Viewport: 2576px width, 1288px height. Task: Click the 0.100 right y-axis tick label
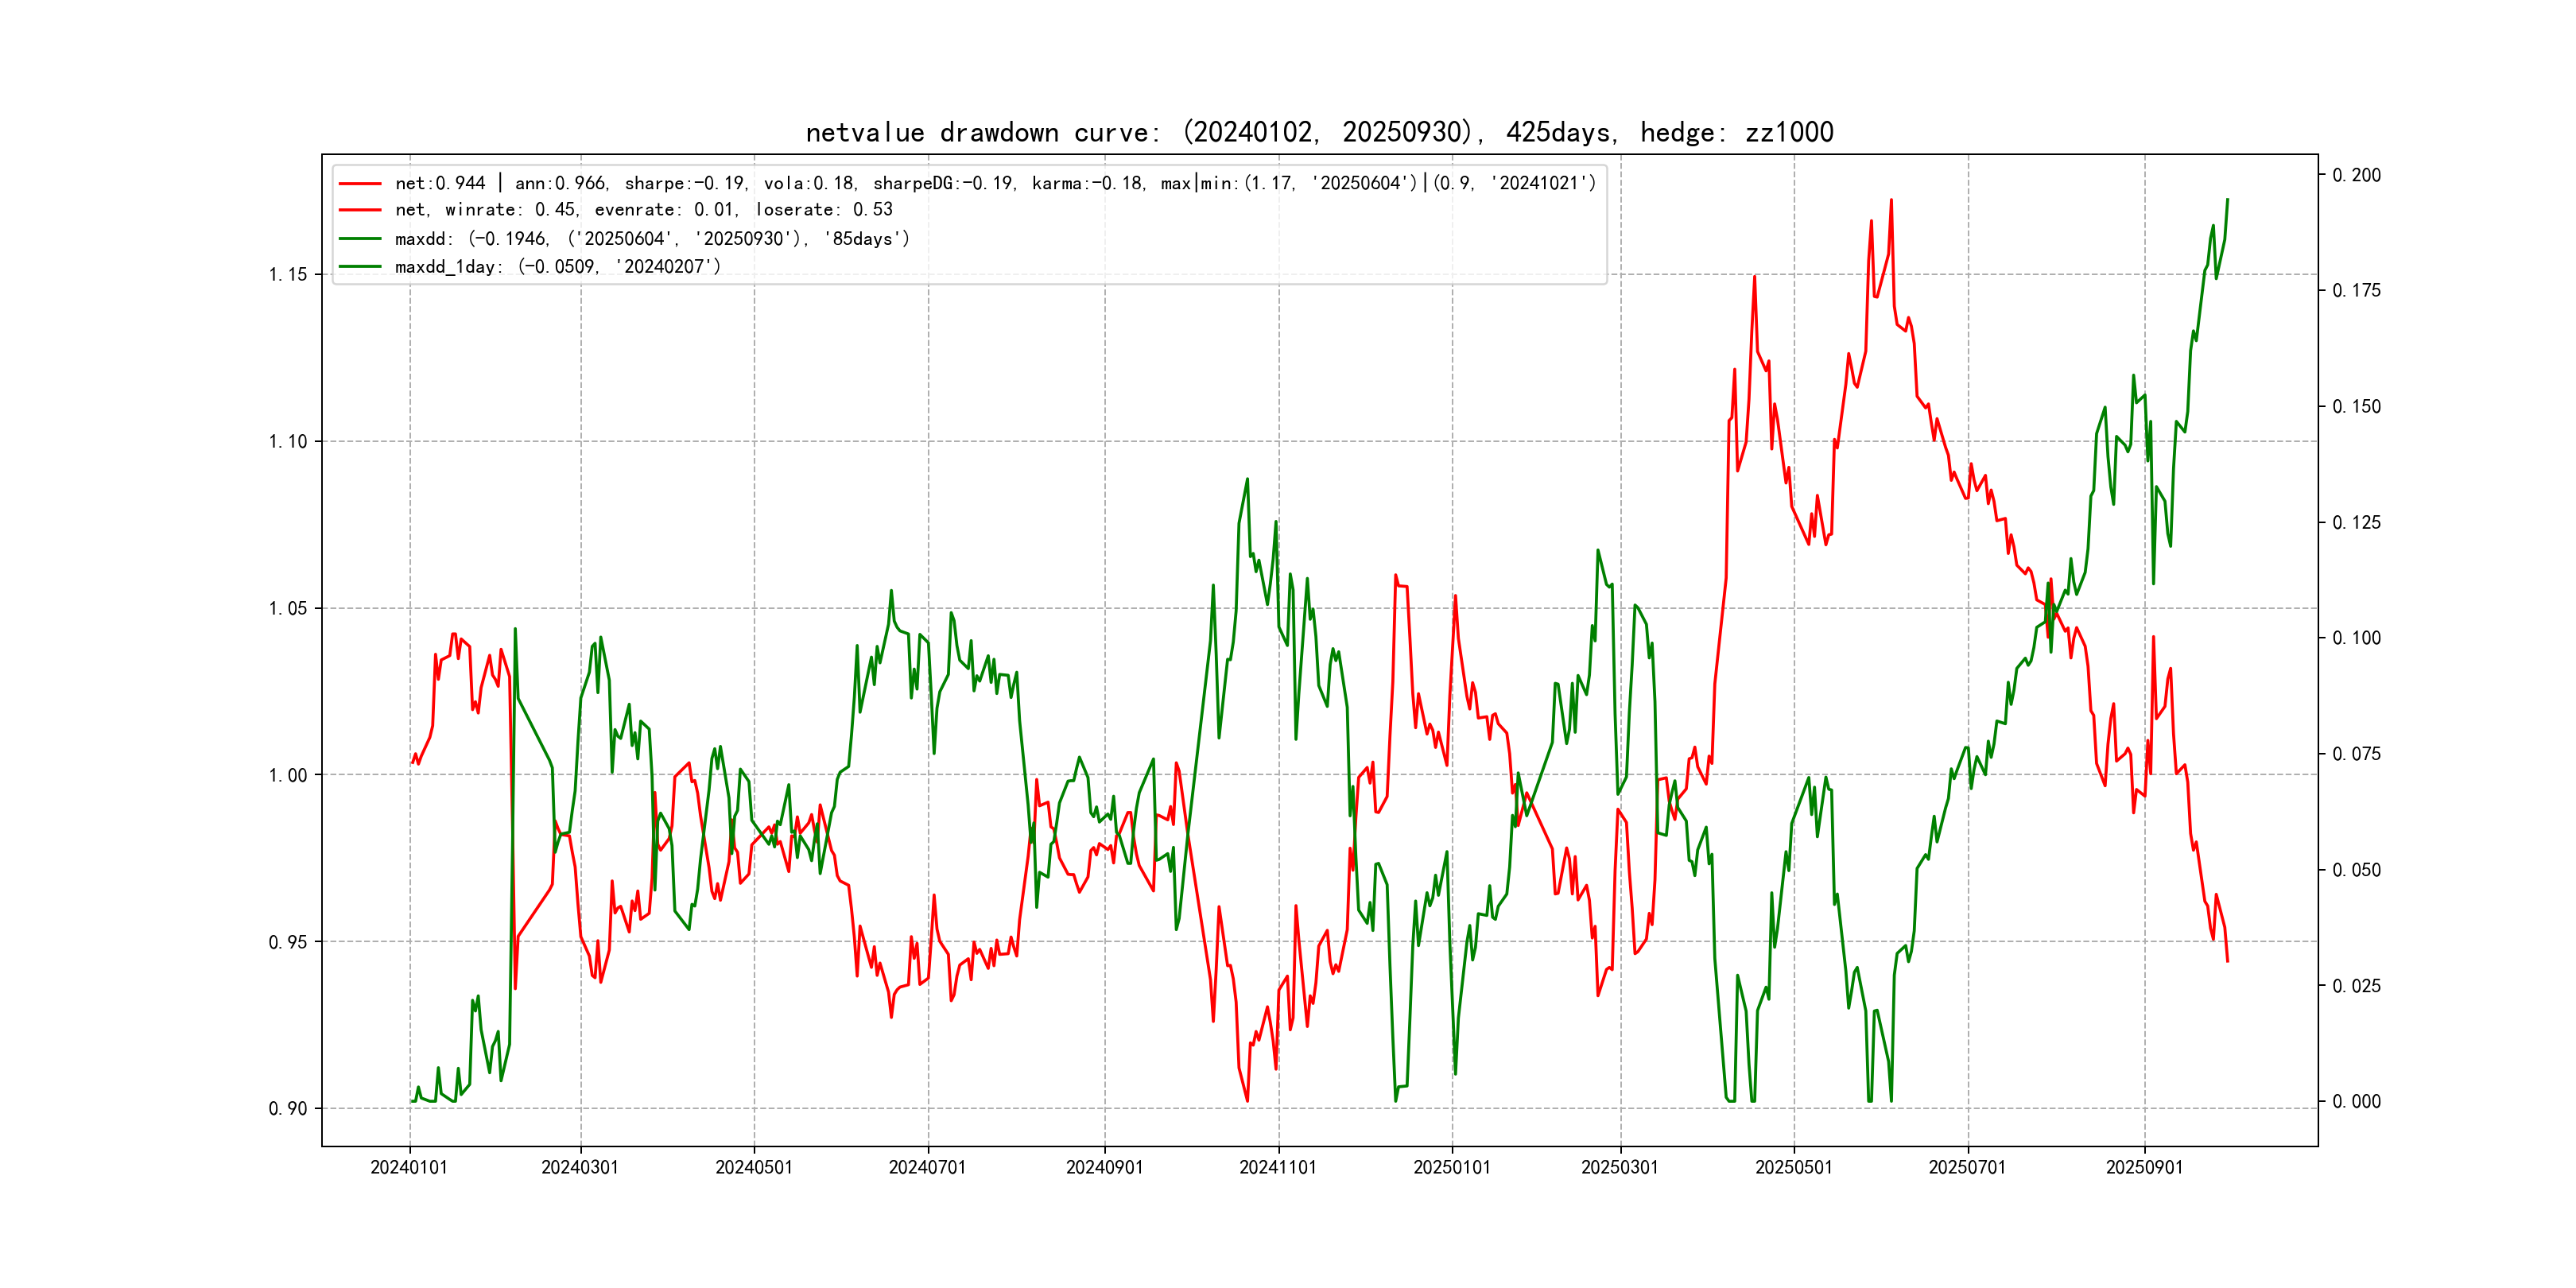[2356, 638]
